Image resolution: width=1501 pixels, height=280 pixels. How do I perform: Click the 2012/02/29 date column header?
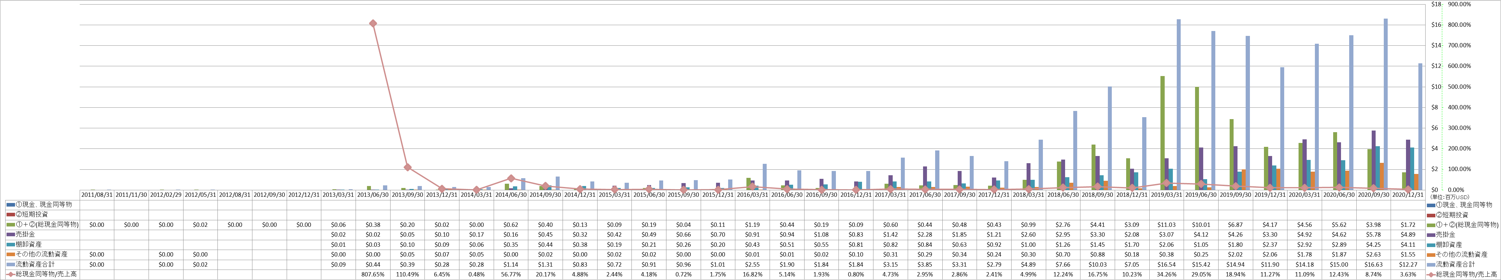[166, 195]
